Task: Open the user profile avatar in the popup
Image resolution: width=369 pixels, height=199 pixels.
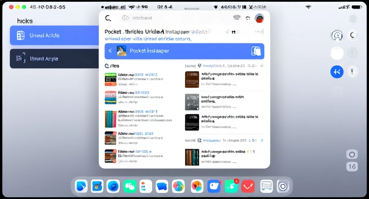Action: (259, 18)
